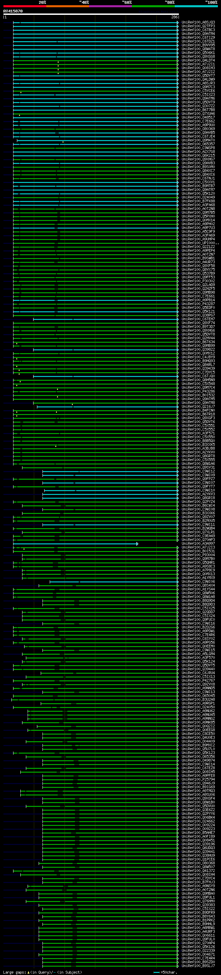
Task: Click the UniRef100_A2YKV3 label
Action: click(x=198, y=494)
